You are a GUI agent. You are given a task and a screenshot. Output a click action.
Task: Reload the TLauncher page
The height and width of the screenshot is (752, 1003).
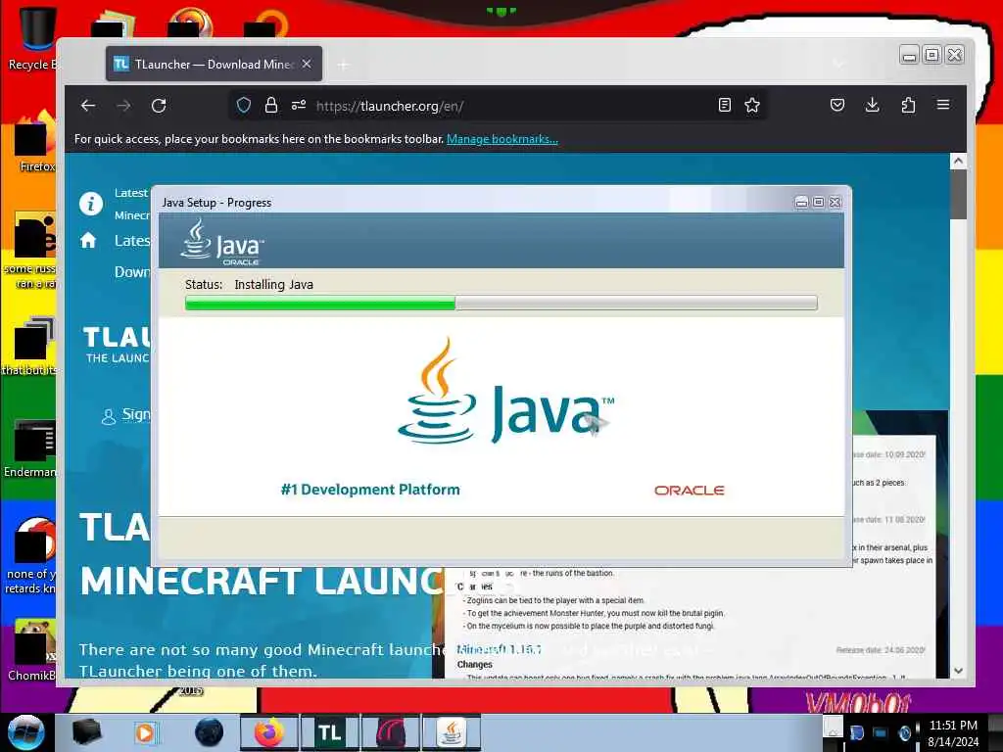[159, 106]
